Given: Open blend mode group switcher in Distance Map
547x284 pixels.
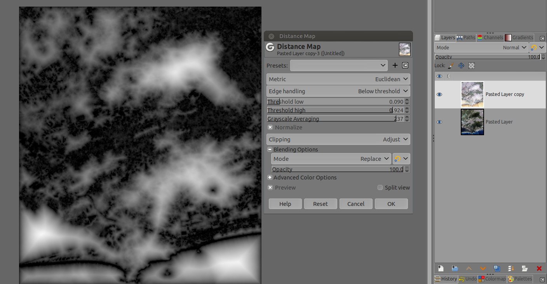Looking at the screenshot, I should tap(401, 159).
